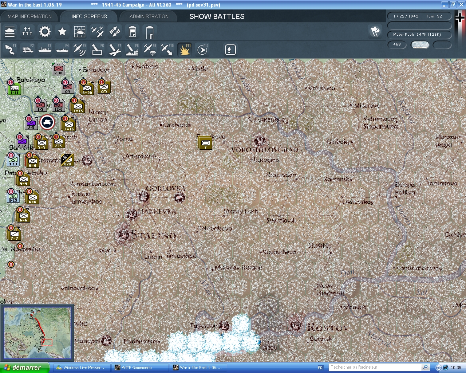Switch to the MAP INFORMATION tab
This screenshot has width=466, height=373.
click(x=29, y=16)
